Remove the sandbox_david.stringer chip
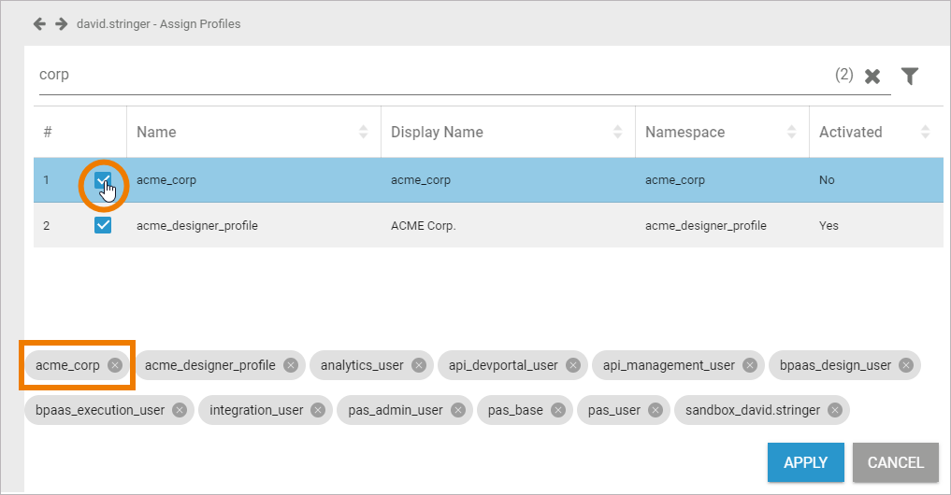The image size is (951, 495). [x=834, y=410]
